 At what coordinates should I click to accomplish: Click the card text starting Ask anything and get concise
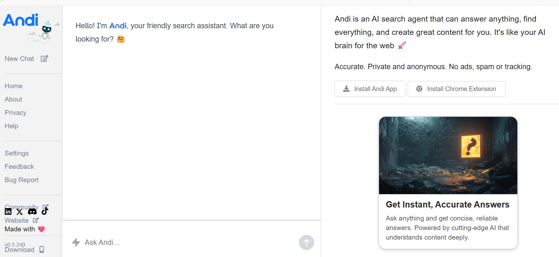point(447,228)
